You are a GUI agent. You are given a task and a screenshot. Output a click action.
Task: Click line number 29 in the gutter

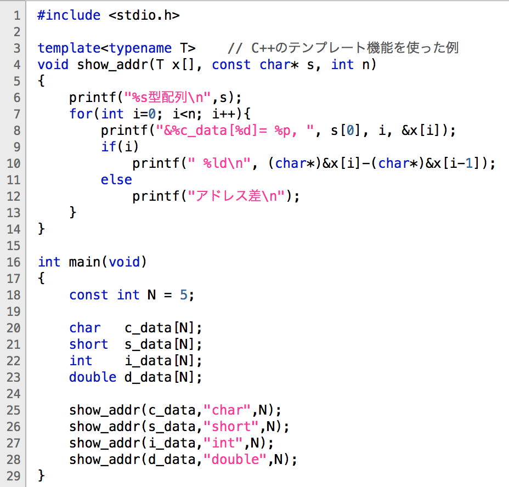tap(14, 476)
